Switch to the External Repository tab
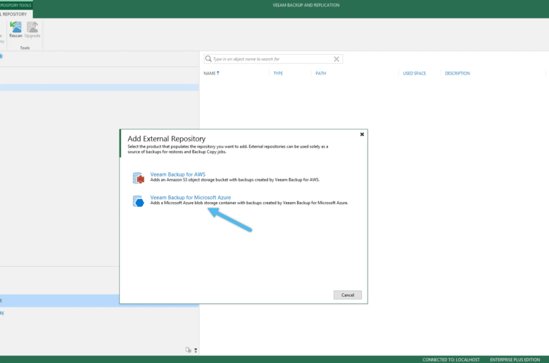 pyautogui.click(x=15, y=14)
